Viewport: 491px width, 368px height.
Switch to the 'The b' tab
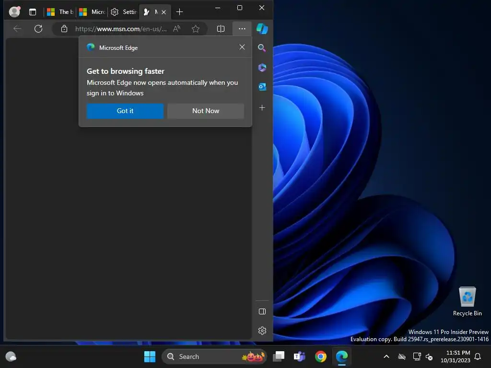(60, 12)
